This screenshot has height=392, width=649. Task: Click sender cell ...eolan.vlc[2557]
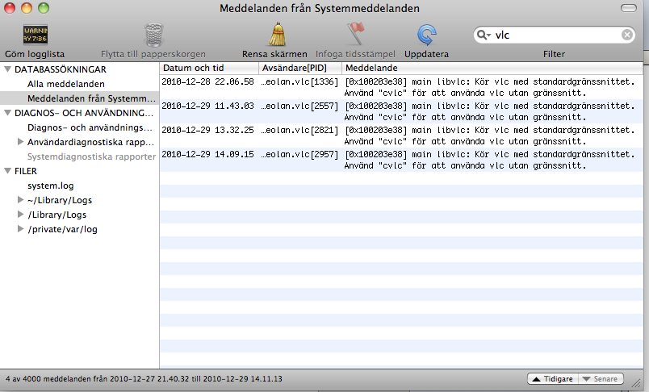299,106
